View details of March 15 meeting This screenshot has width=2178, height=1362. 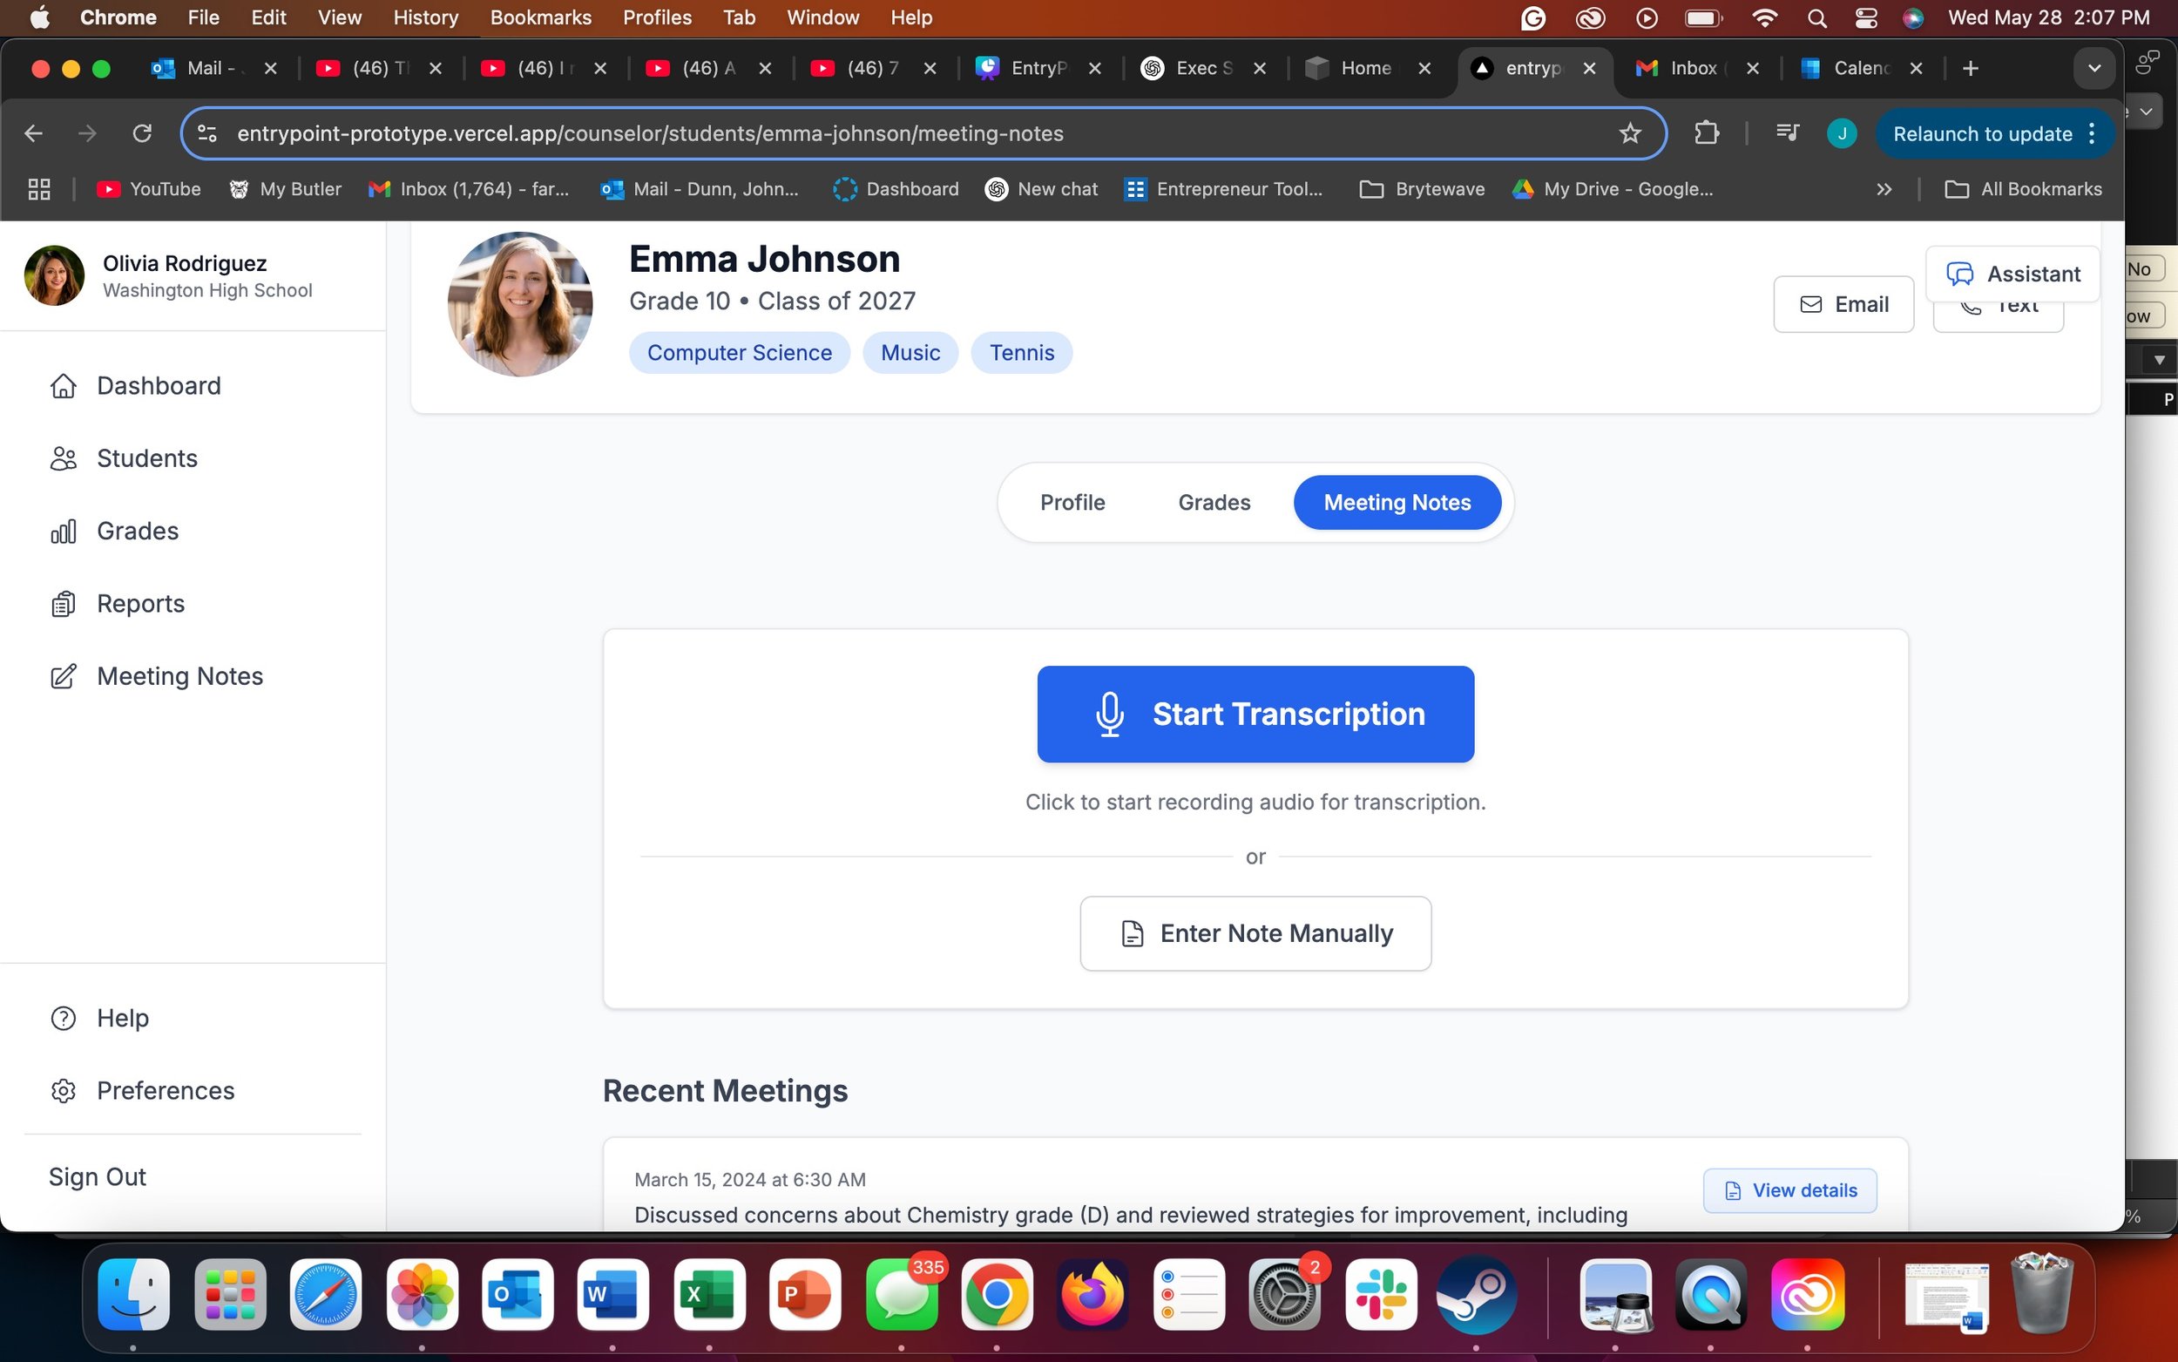pos(1790,1190)
